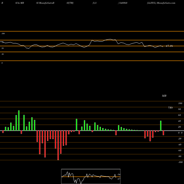Click the '(LLFICL) MunafaSutra.com' header text
The height and width of the screenshot is (184, 184).
[x=161, y=3]
